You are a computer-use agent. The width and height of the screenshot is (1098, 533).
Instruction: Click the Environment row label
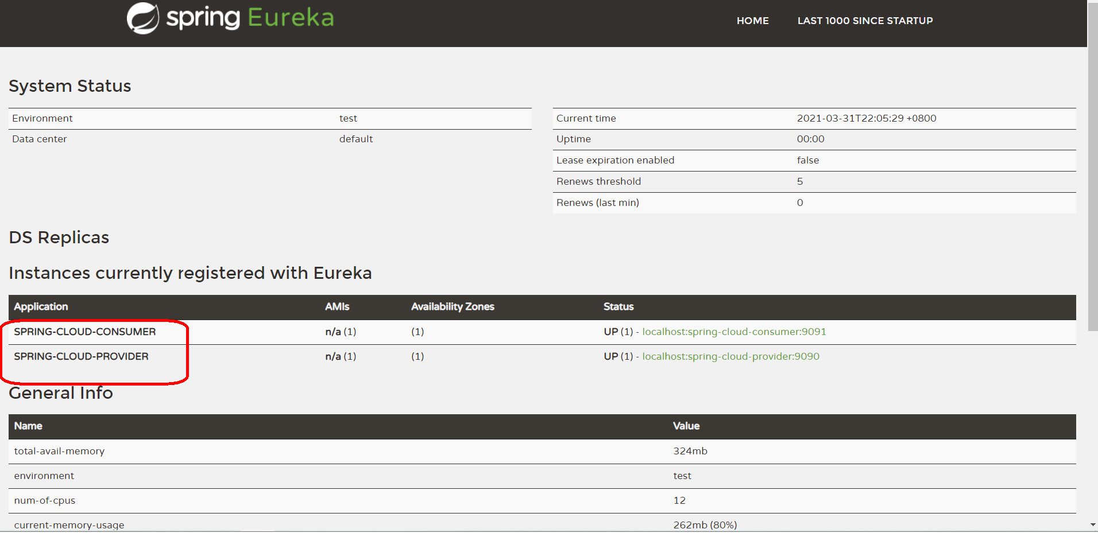coord(42,118)
